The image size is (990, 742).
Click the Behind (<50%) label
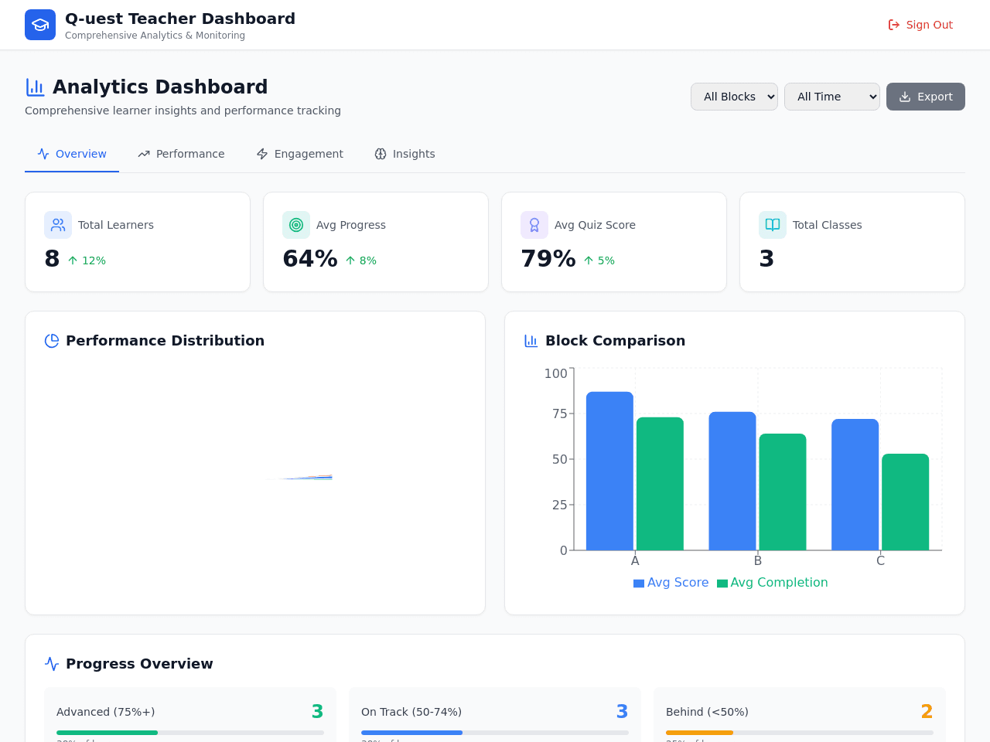(x=707, y=712)
